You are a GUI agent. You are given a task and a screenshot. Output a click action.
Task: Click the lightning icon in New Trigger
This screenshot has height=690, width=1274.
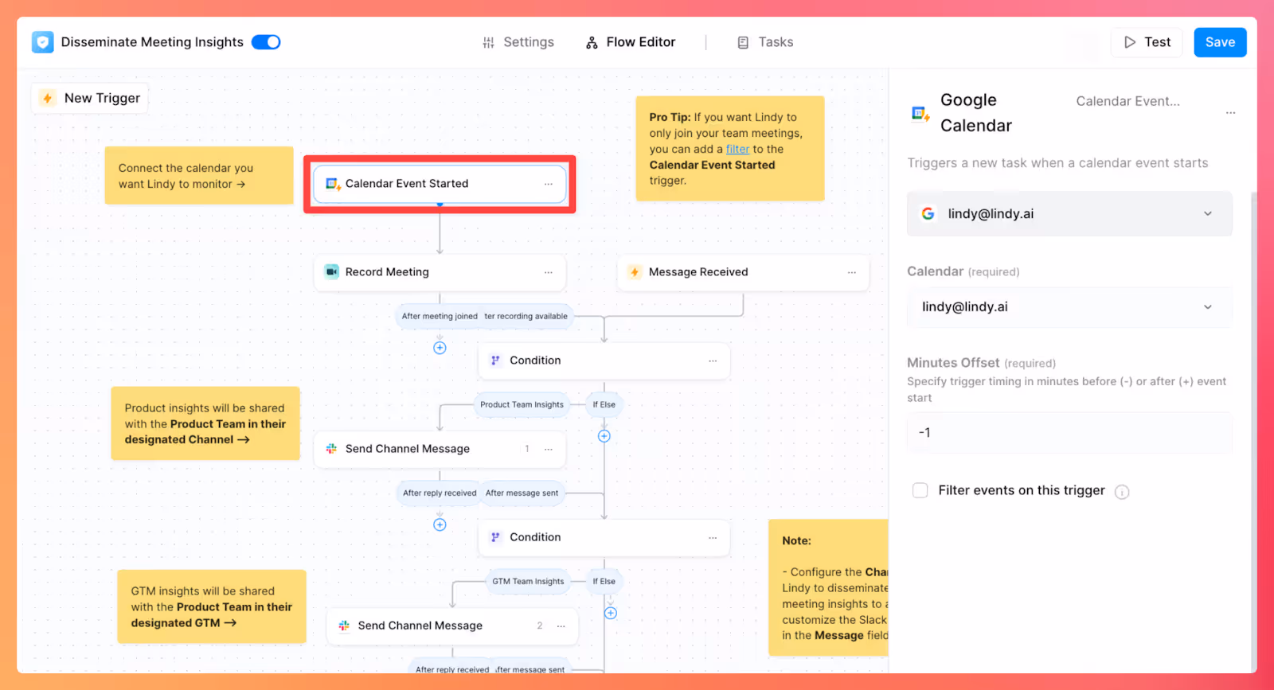[x=48, y=98]
